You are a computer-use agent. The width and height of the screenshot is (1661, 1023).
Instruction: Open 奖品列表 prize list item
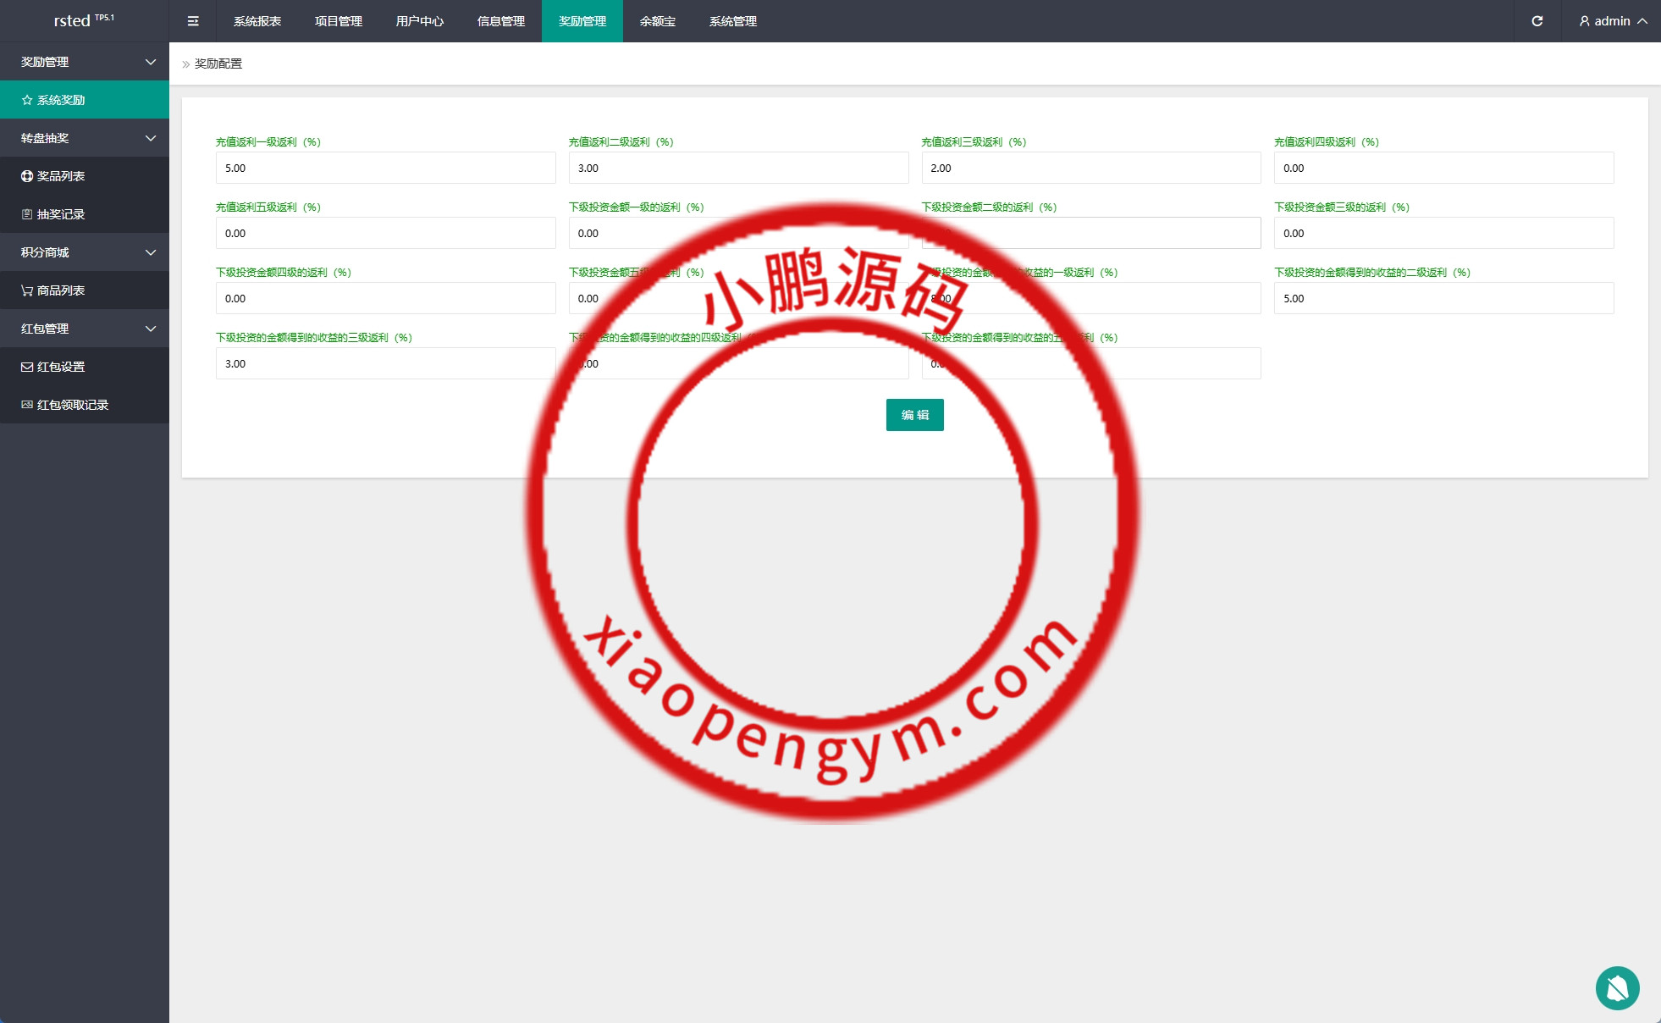61,176
